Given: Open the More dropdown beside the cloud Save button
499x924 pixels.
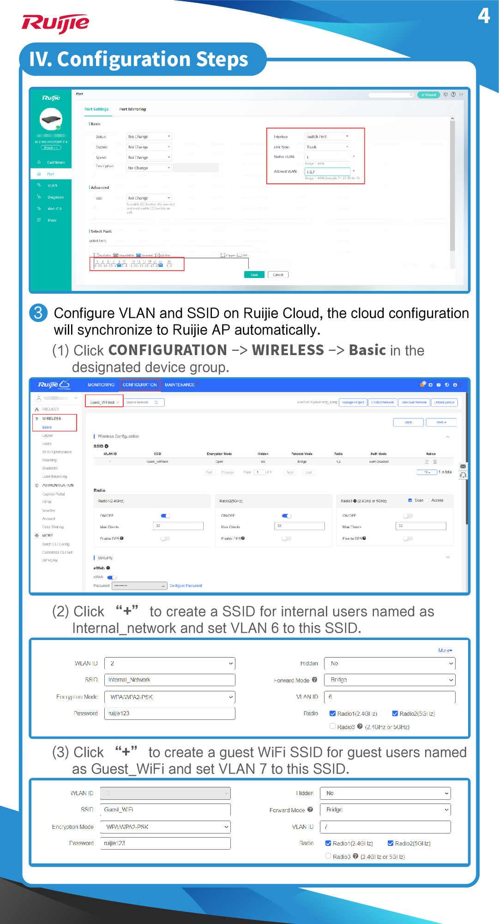Looking at the screenshot, I should (441, 422).
